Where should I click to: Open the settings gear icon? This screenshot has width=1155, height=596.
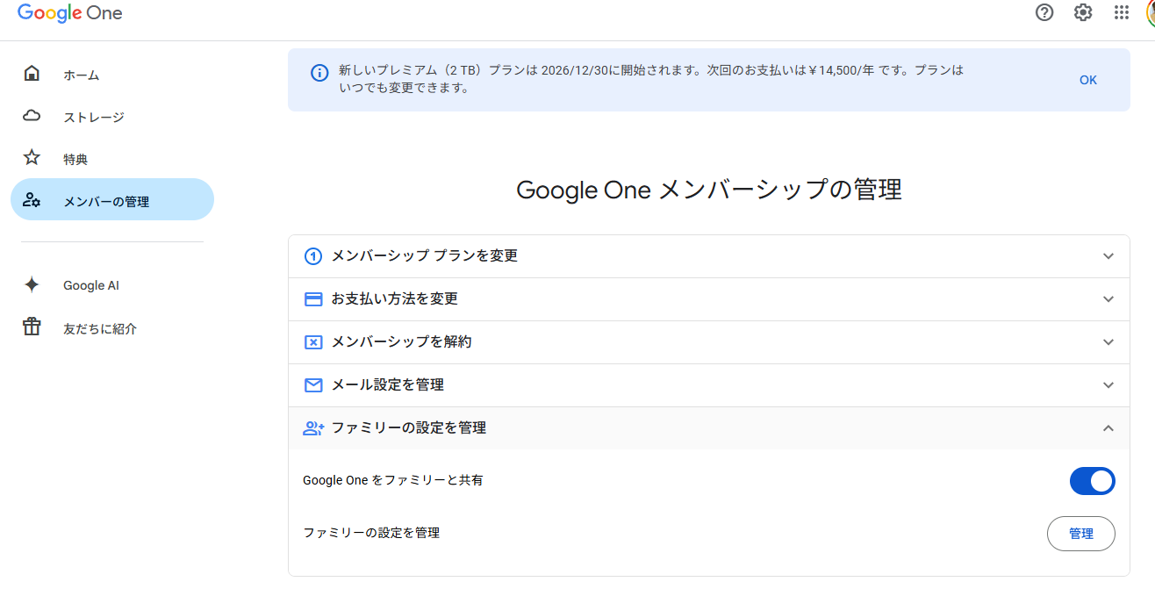tap(1083, 12)
